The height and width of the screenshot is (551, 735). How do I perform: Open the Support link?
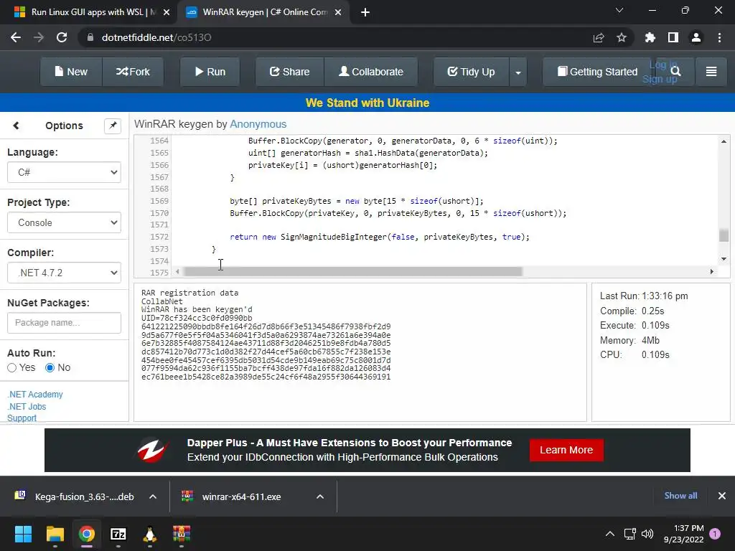[x=22, y=418]
